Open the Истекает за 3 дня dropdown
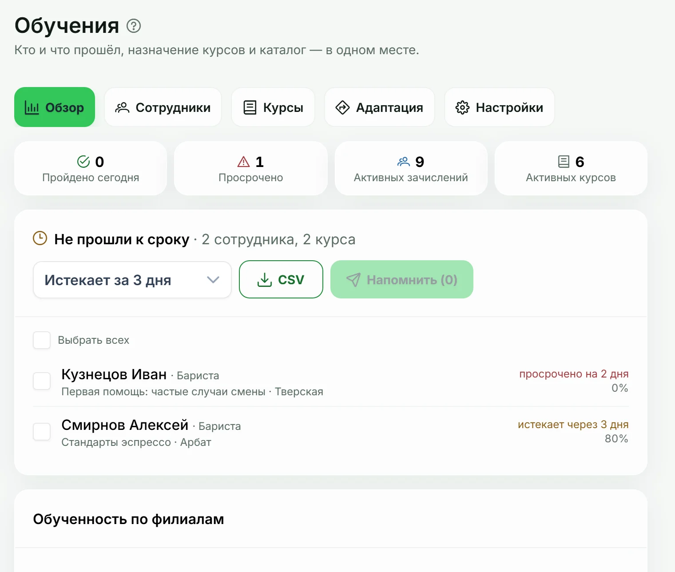This screenshot has height=572, width=675. [132, 280]
